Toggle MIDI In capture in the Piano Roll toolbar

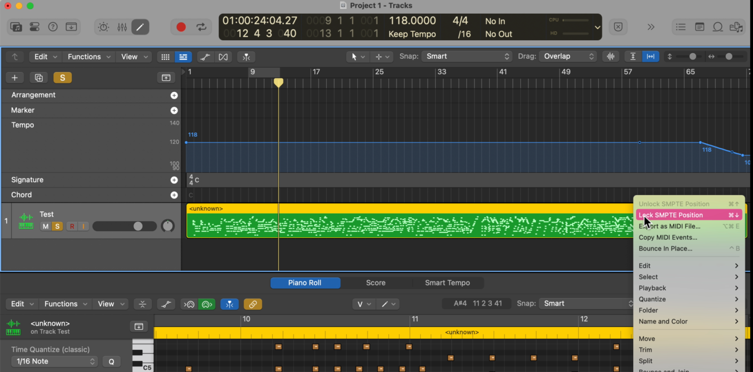point(189,304)
